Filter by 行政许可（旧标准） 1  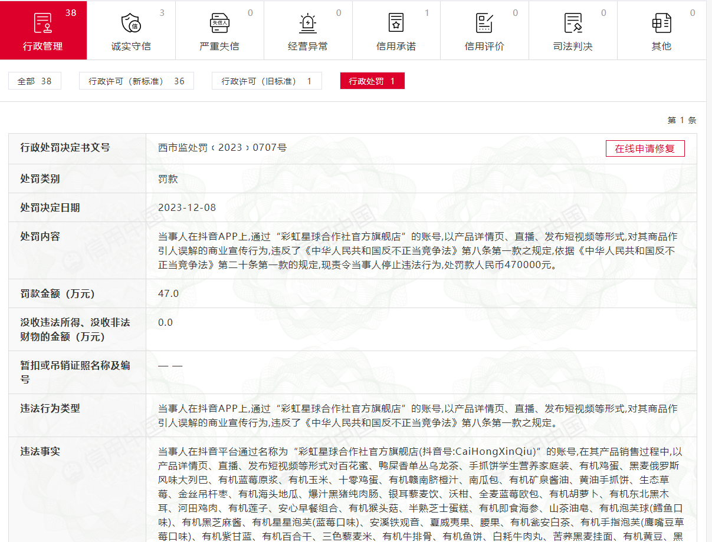click(x=267, y=81)
